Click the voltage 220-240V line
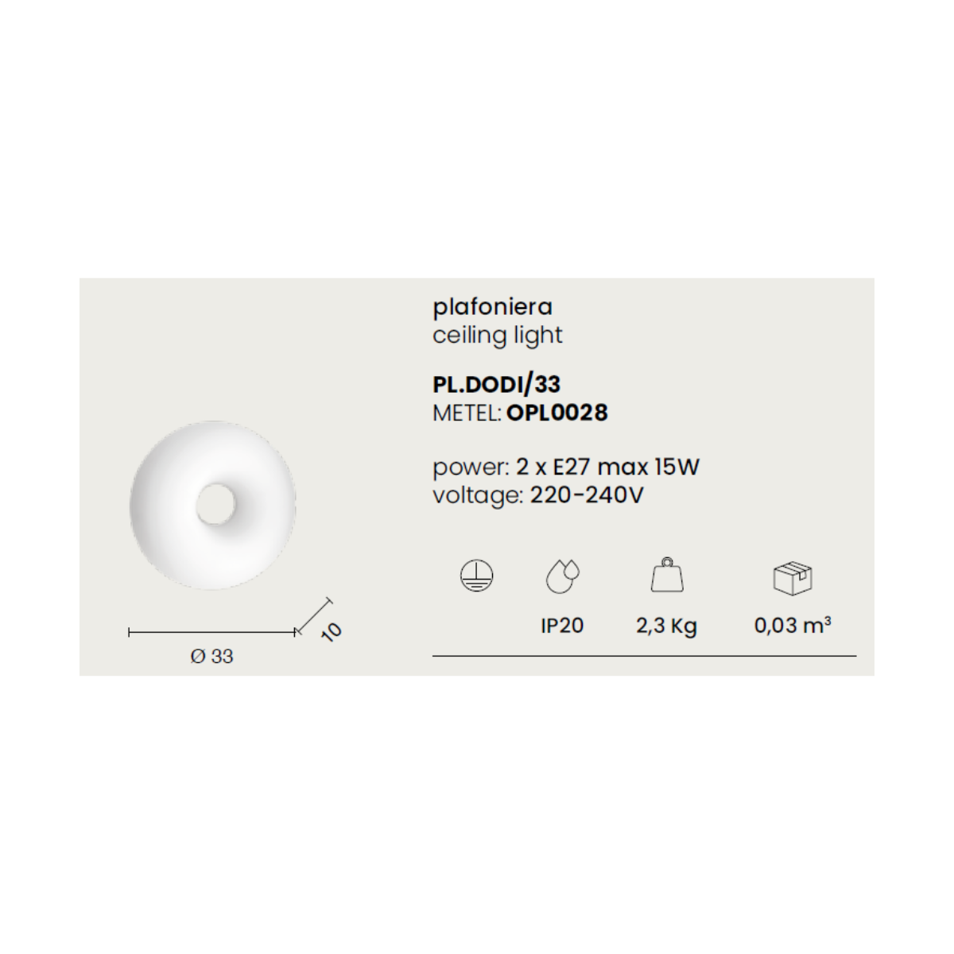This screenshot has width=954, height=954. click(538, 495)
